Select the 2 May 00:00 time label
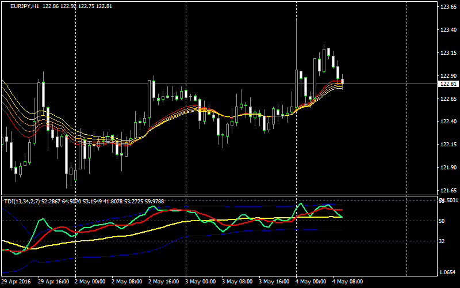 click(x=90, y=282)
